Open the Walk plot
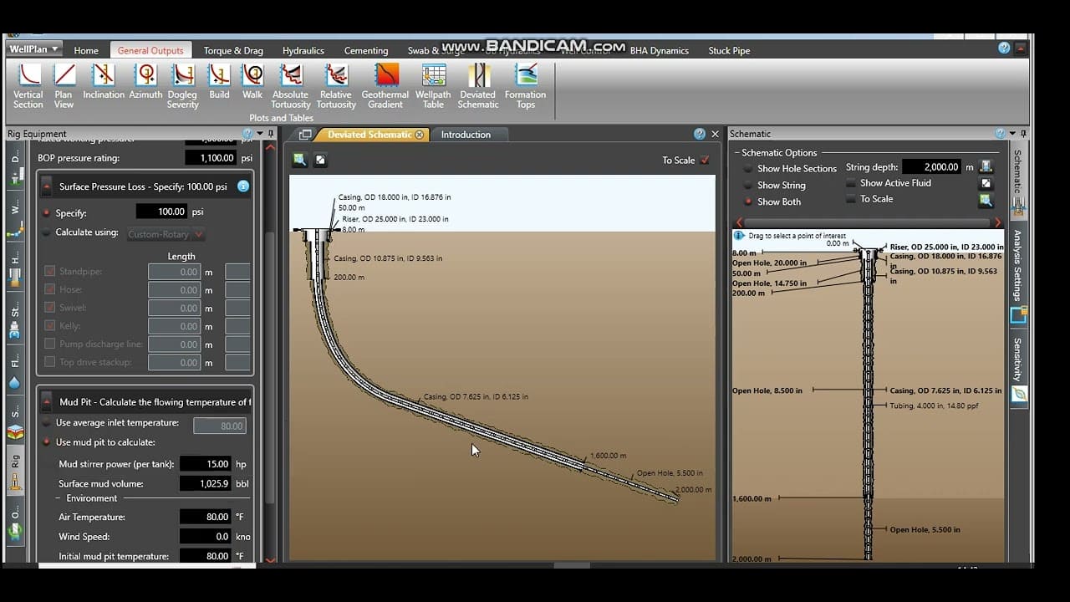Viewport: 1070px width, 602px height. [252, 82]
